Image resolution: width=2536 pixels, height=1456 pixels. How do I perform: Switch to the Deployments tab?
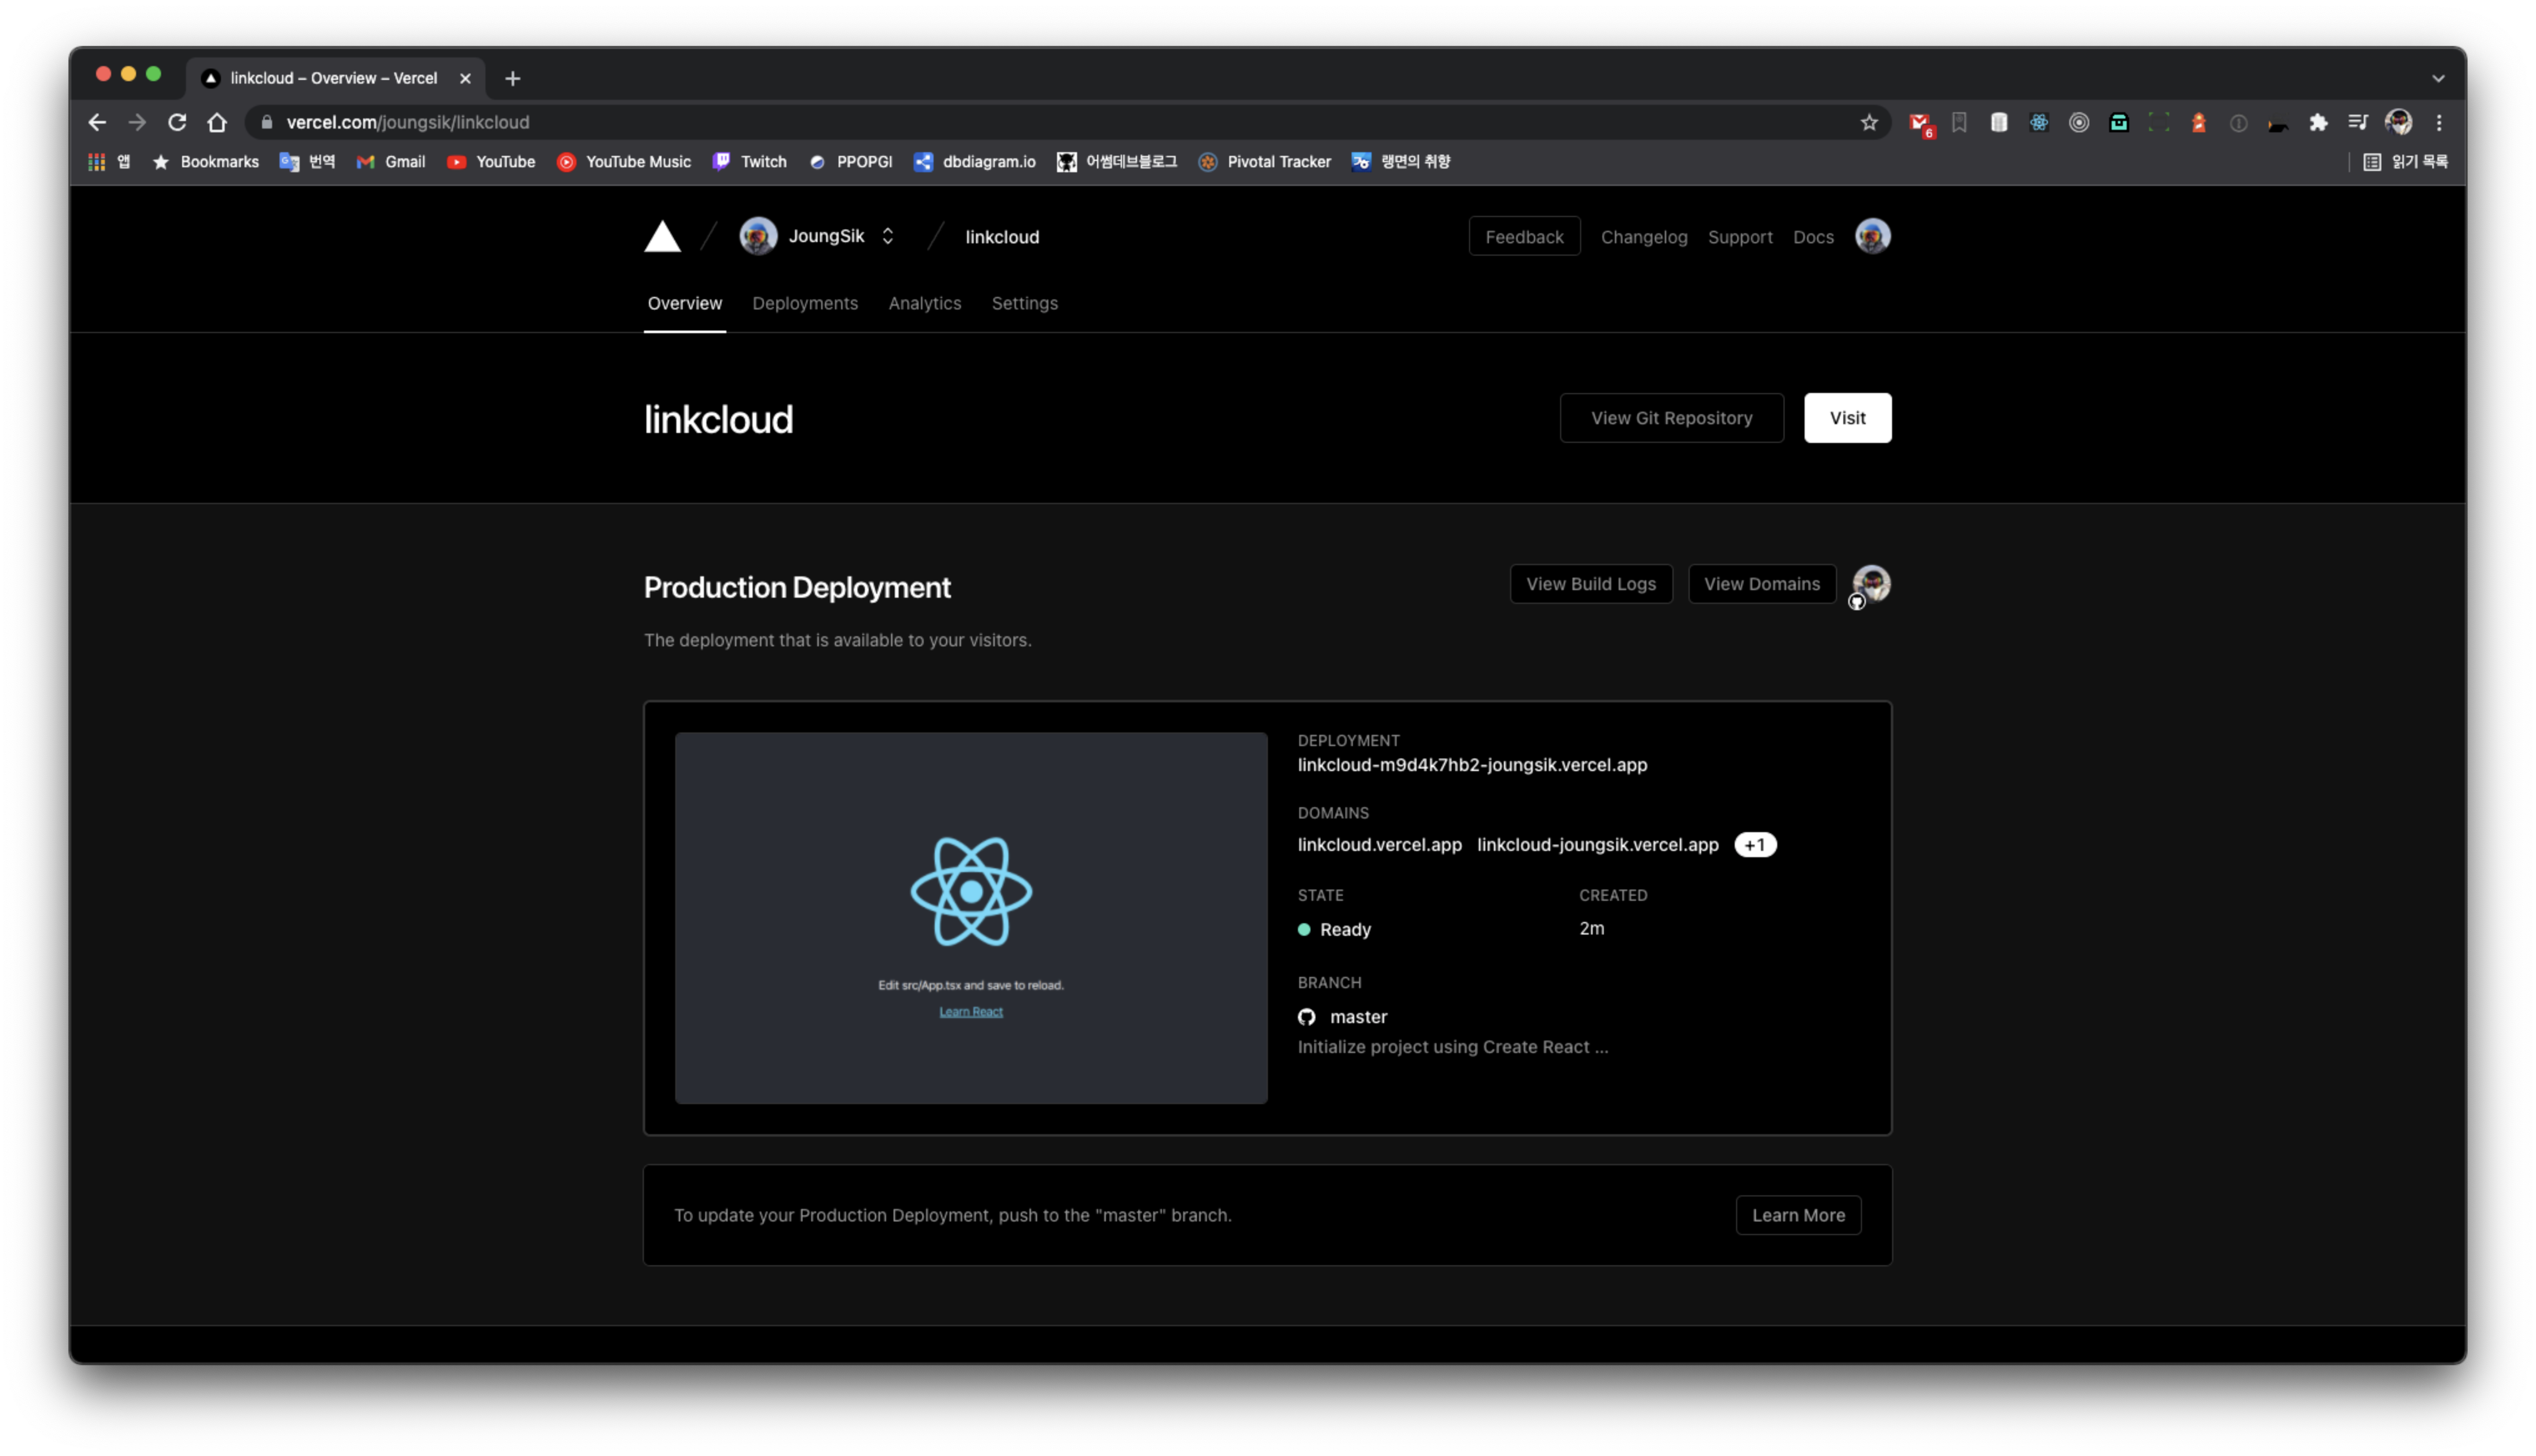tap(804, 303)
